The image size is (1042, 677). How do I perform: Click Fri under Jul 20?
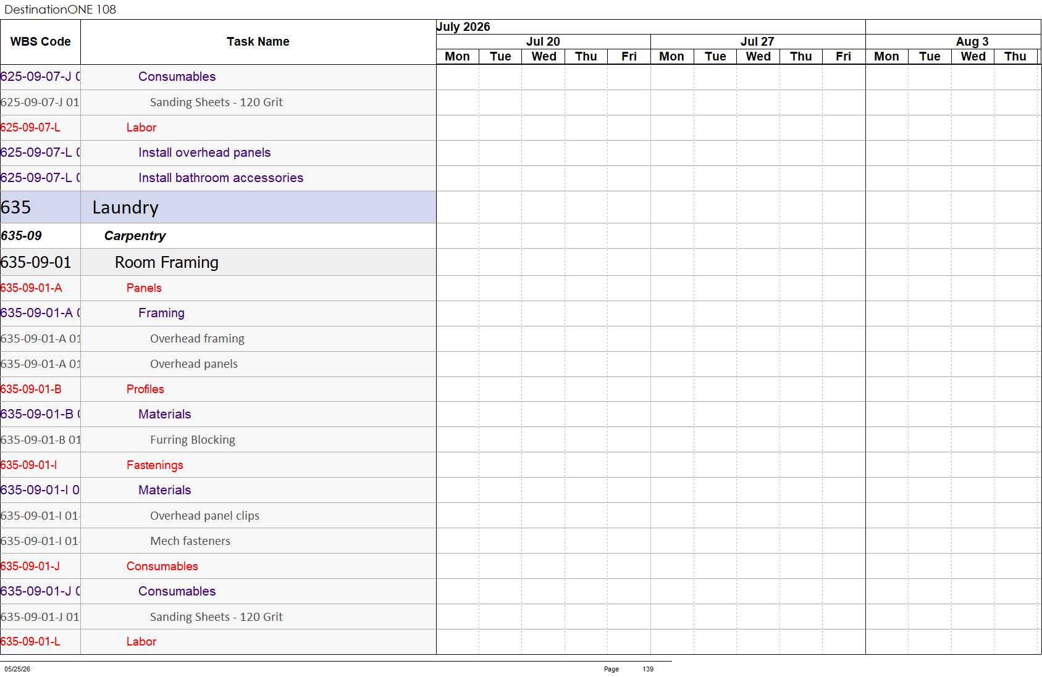pos(629,57)
